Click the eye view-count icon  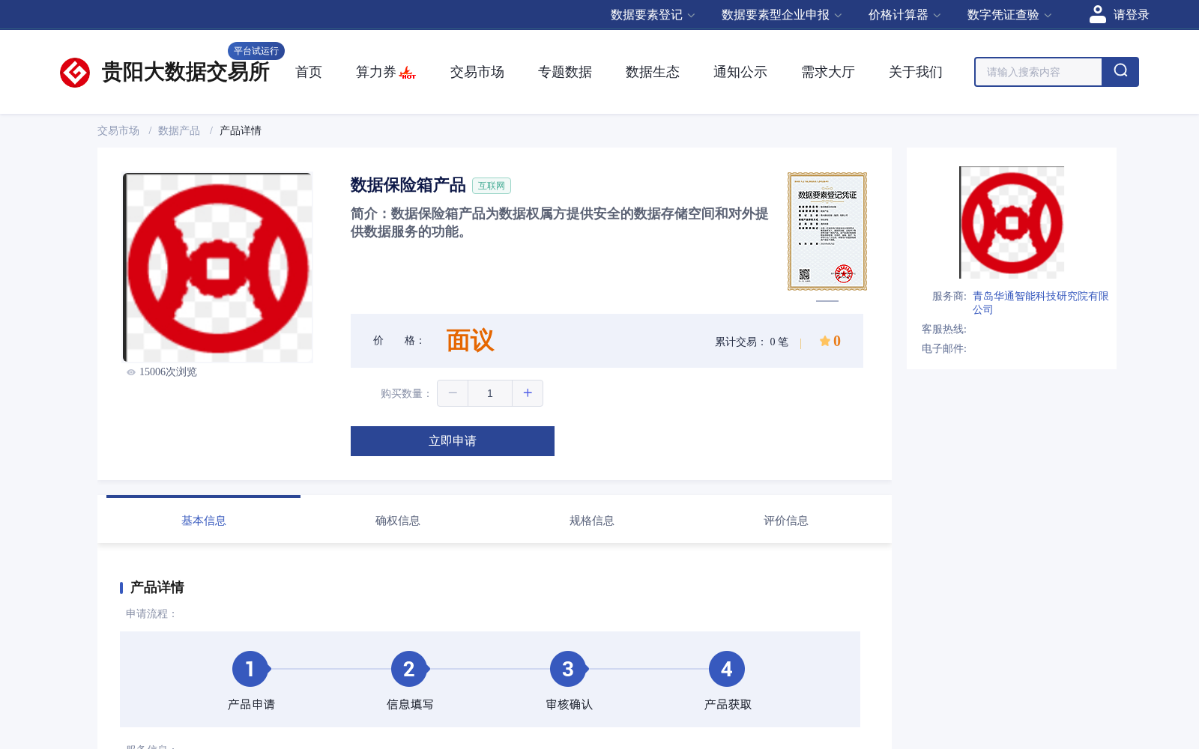pyautogui.click(x=131, y=372)
